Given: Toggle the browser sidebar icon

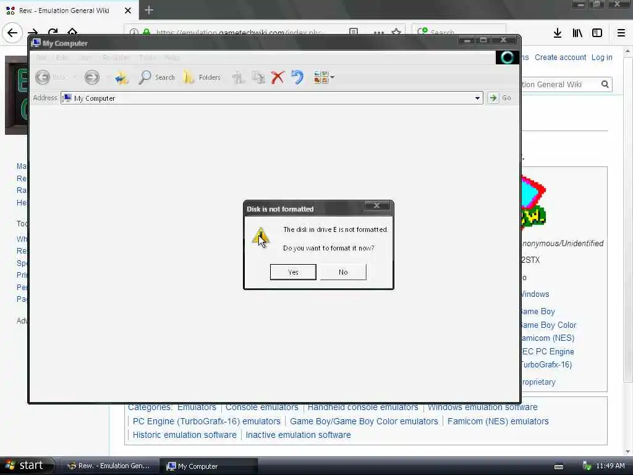Looking at the screenshot, I should pyautogui.click(x=597, y=33).
